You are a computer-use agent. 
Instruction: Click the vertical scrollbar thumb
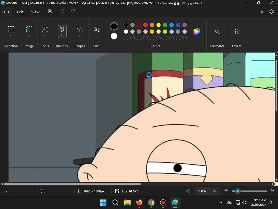click(x=276, y=86)
